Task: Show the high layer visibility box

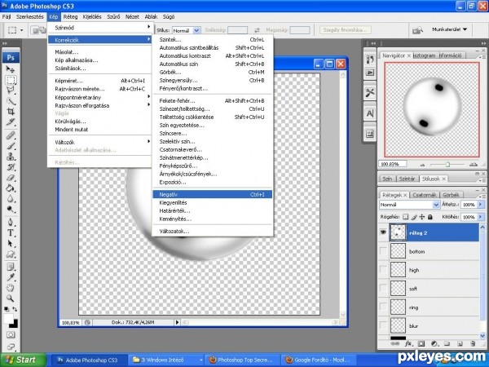Action: [x=383, y=270]
